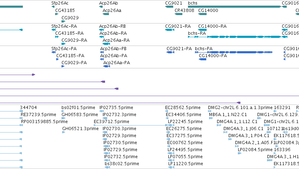The width and height of the screenshot is (299, 169).
Task: Click the CG9029-RA transcript label
Action: 74,40
